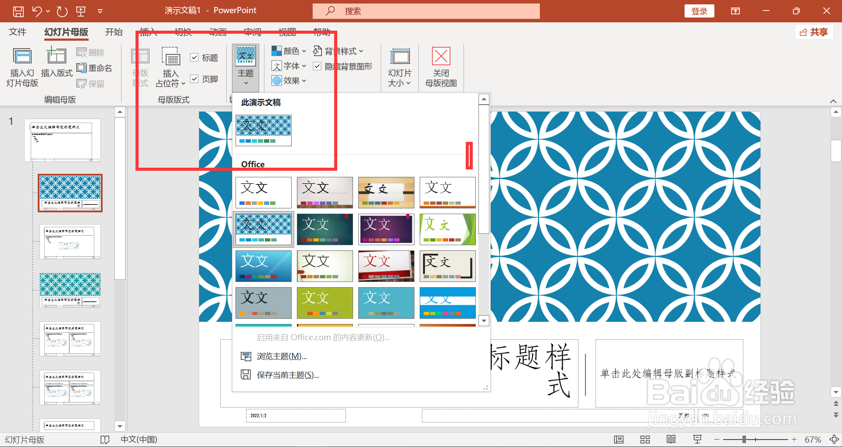Click 启用来自 Office.com 的内容更新 entry

pos(323,338)
